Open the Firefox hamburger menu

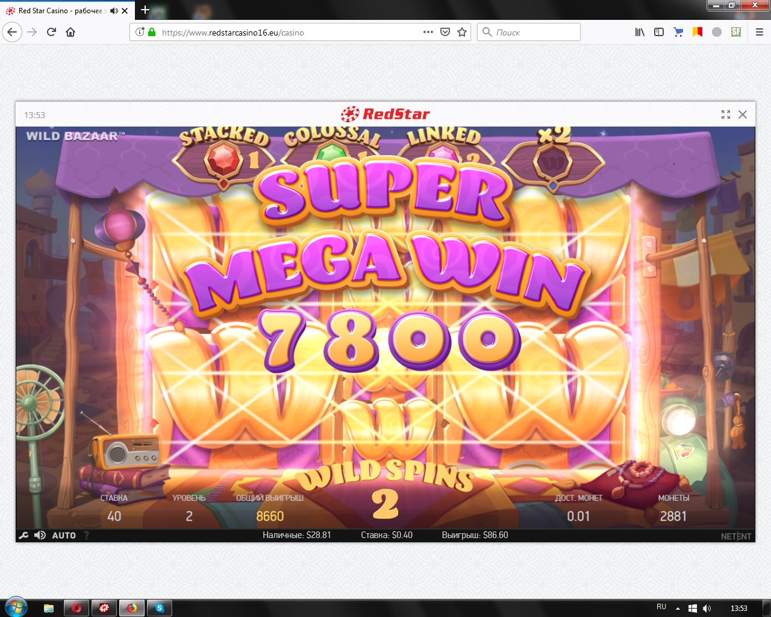(760, 32)
